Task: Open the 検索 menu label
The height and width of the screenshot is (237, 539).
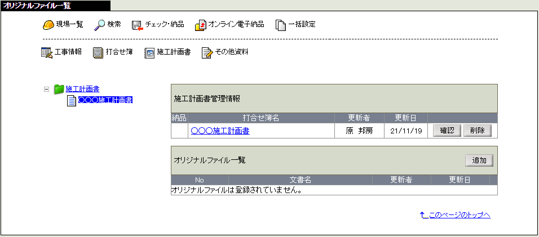Action: 114,24
